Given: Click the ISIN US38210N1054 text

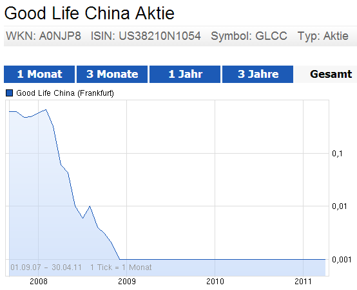Looking at the screenshot, I should tap(146, 36).
